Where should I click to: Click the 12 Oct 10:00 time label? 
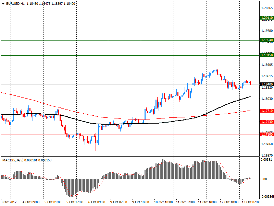[229, 202]
